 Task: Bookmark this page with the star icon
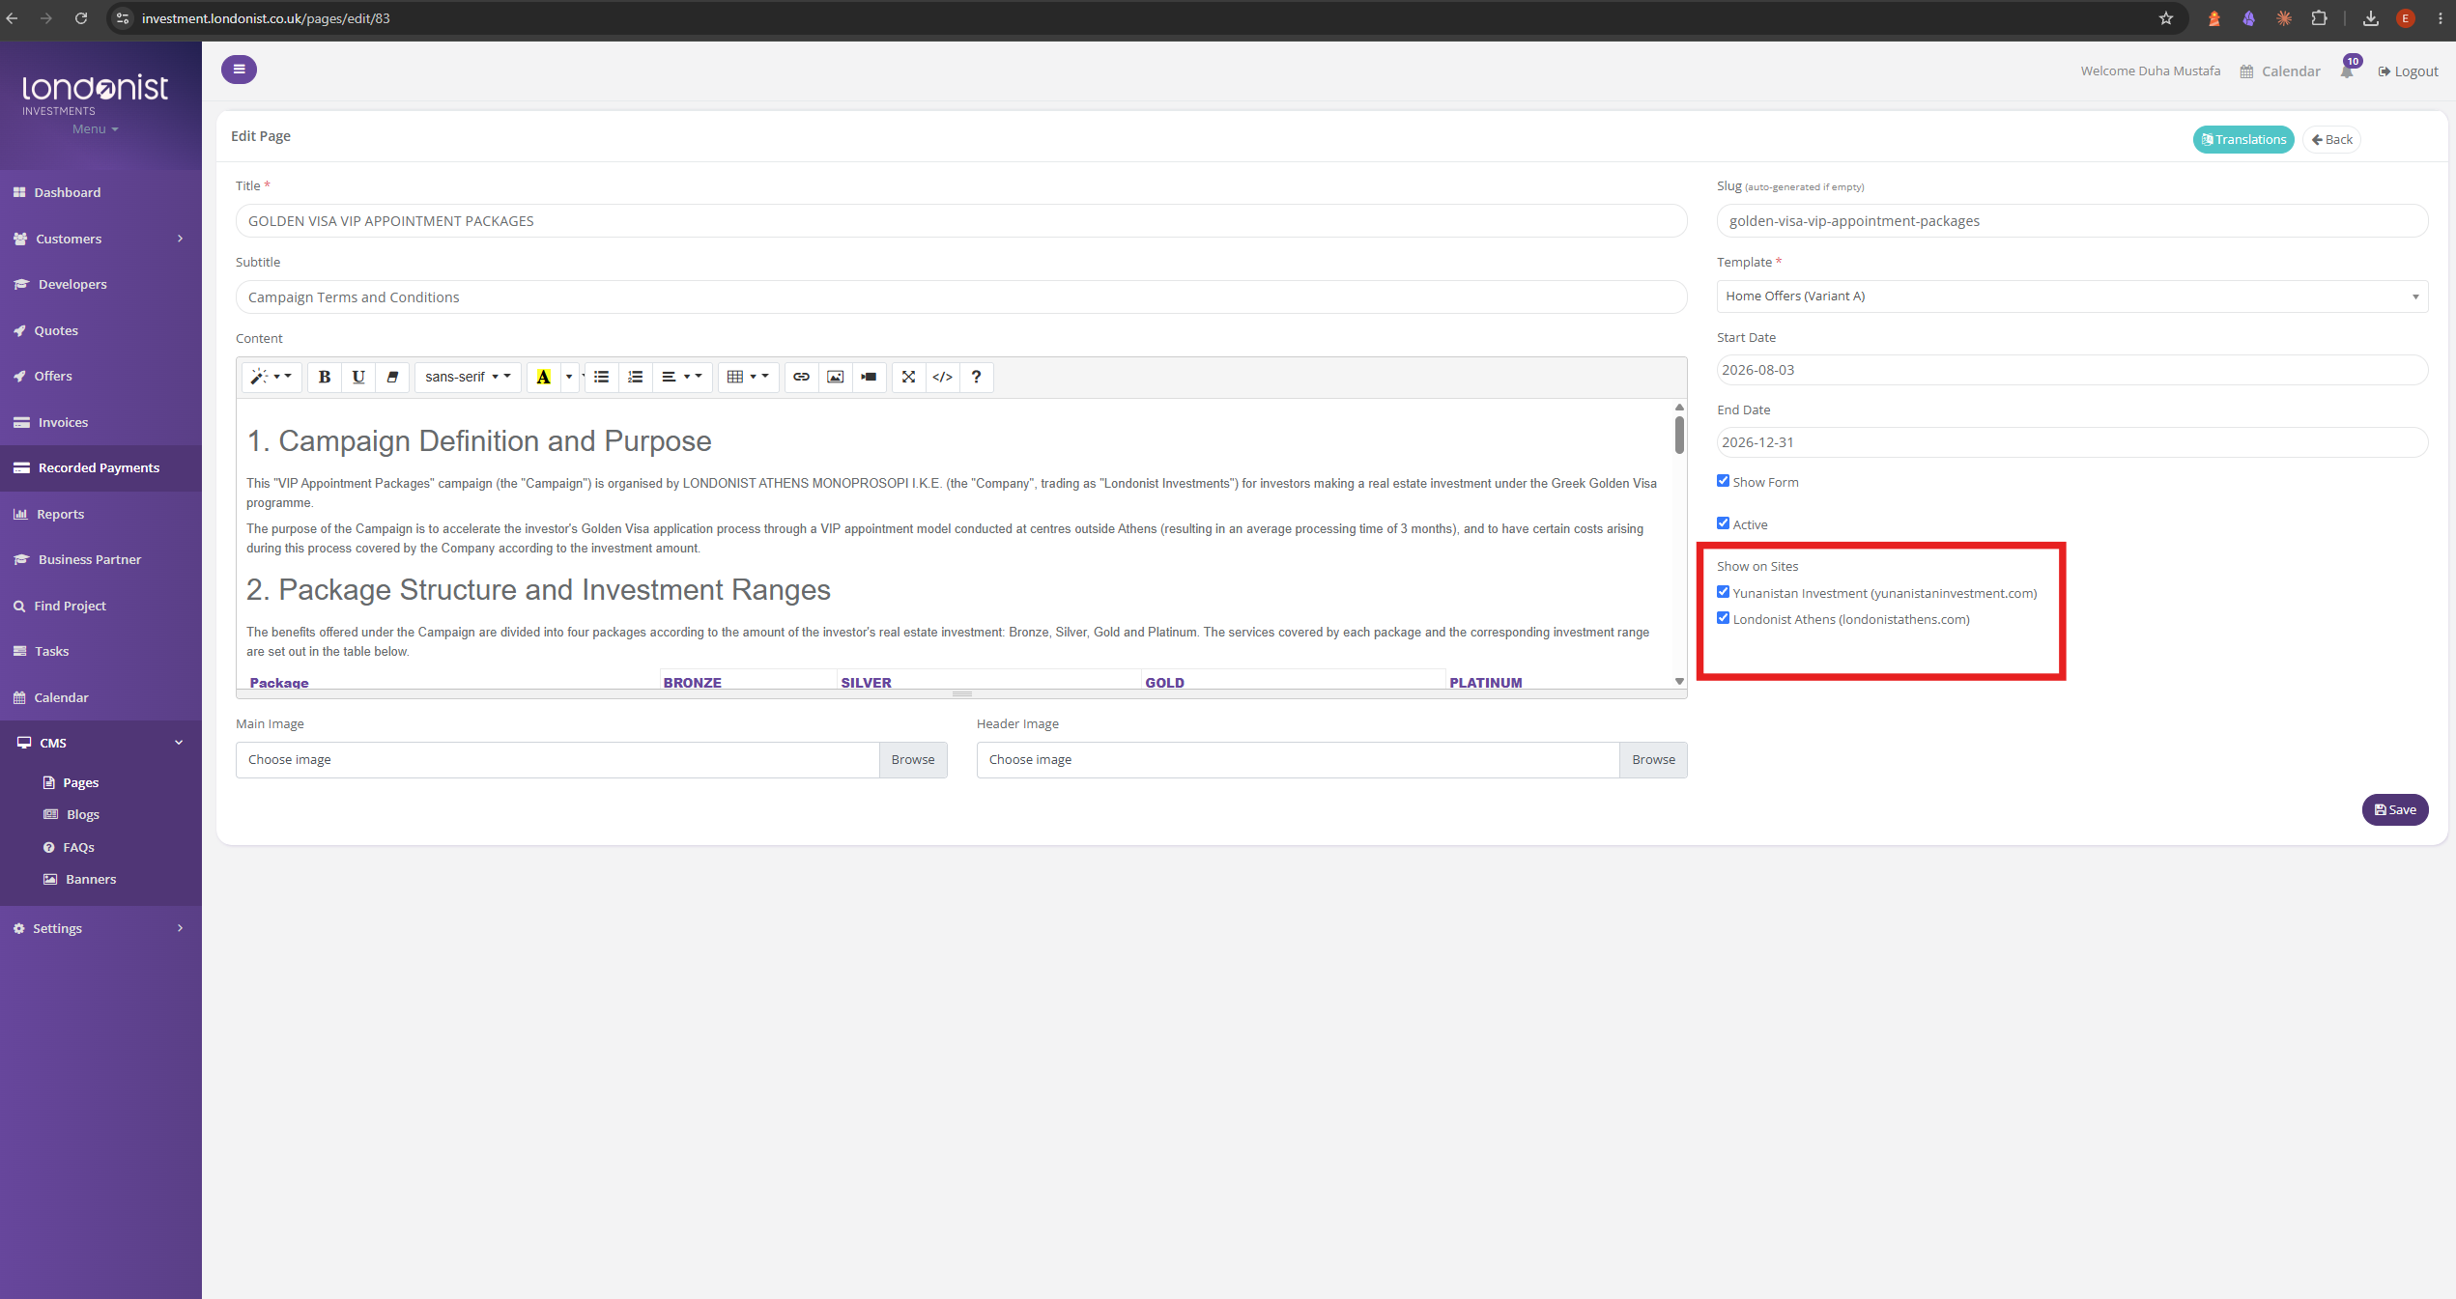(x=2166, y=18)
